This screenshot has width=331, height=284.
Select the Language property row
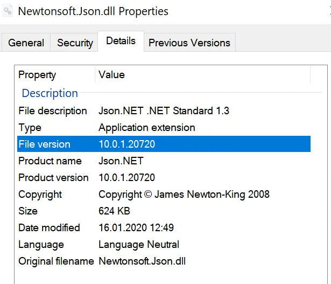(41, 244)
